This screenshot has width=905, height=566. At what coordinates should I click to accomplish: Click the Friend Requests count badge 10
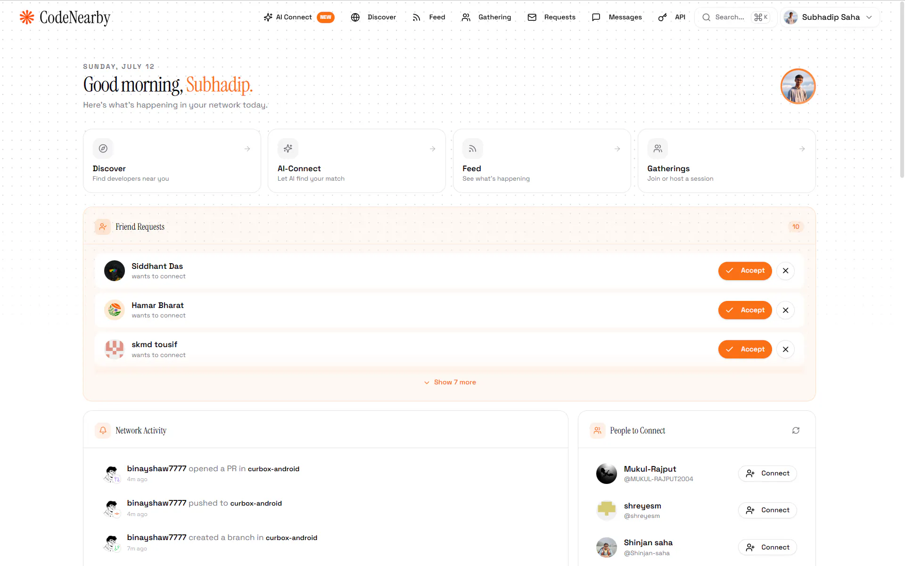(796, 227)
